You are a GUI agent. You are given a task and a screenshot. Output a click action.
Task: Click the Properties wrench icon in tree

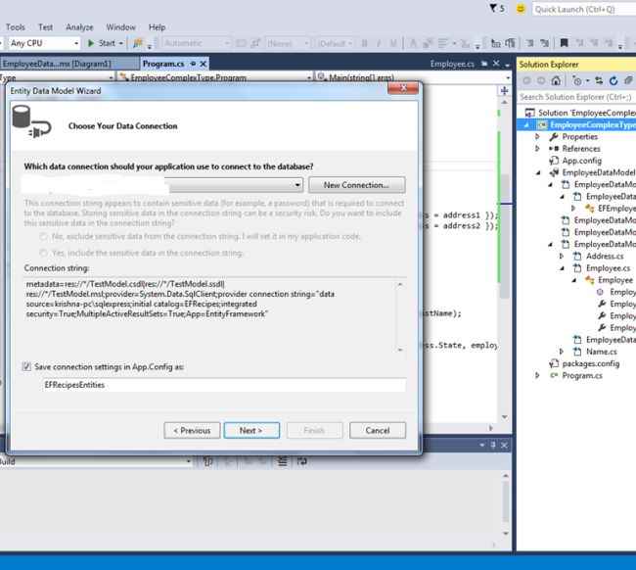click(554, 137)
